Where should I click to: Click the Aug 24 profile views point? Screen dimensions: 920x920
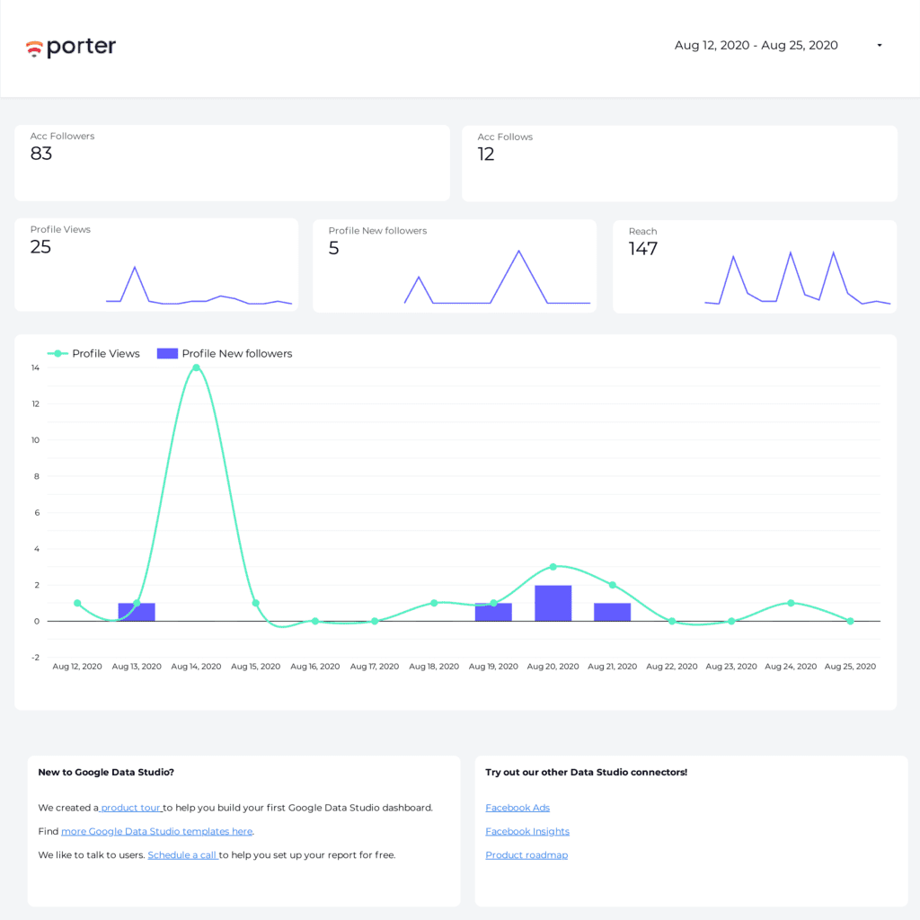click(791, 603)
